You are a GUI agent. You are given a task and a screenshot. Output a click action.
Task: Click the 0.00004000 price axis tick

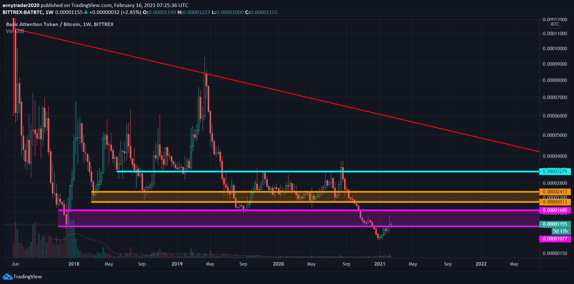pos(555,156)
